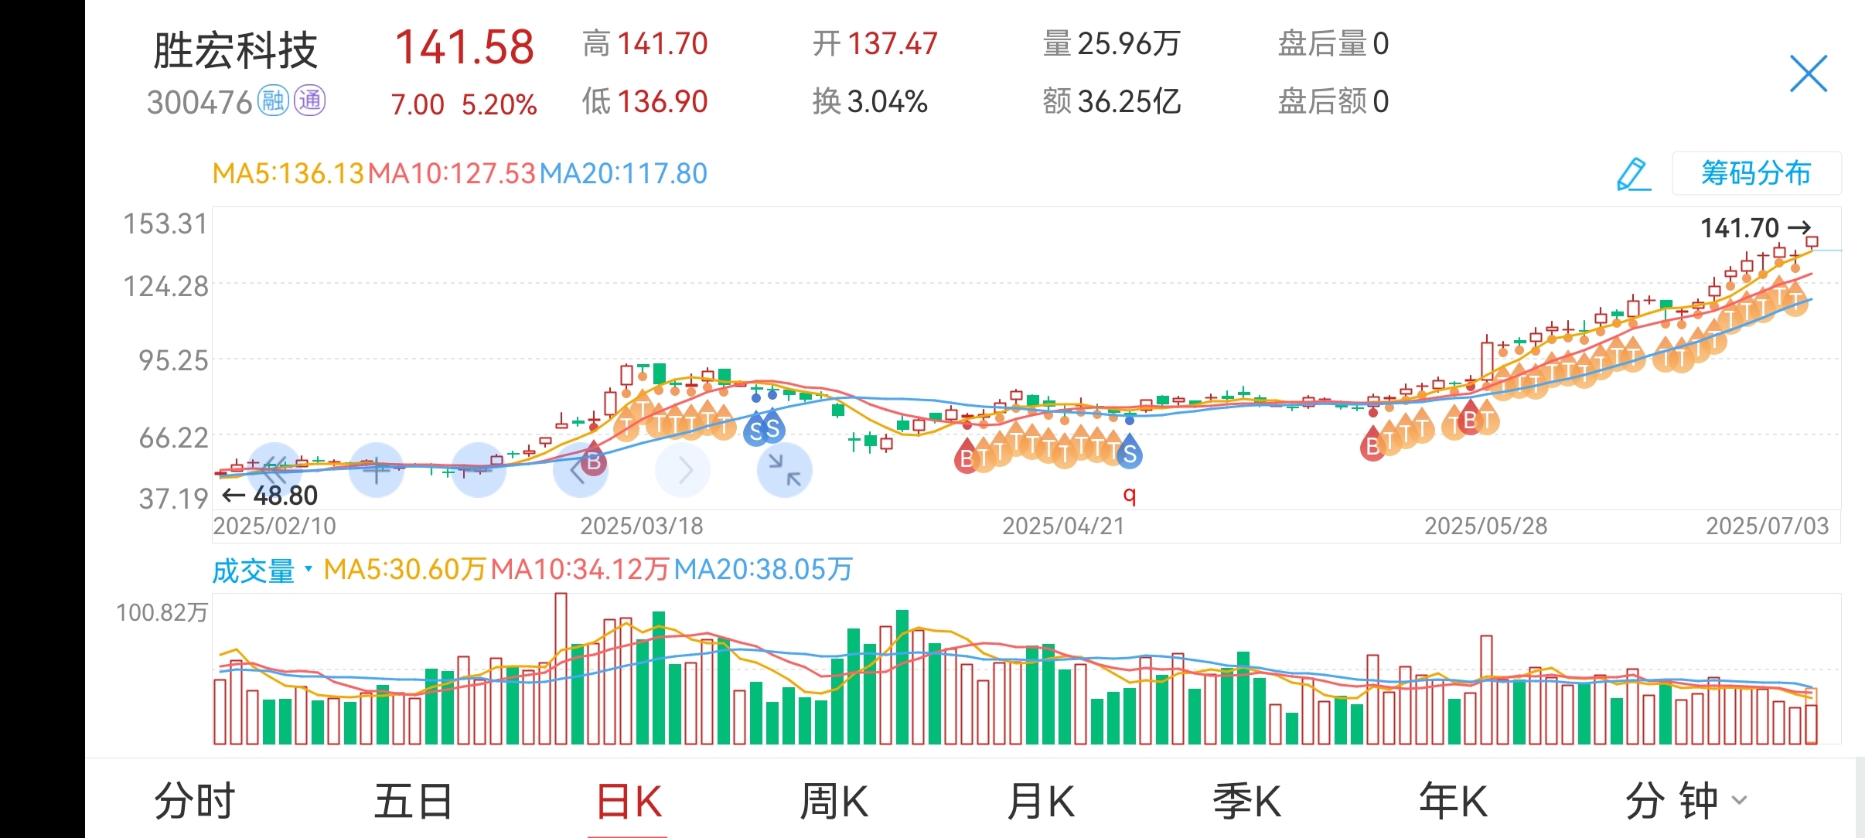Image resolution: width=1865 pixels, height=838 pixels.
Task: Jump to earliest data with double-left arrow
Action: pyautogui.click(x=274, y=469)
